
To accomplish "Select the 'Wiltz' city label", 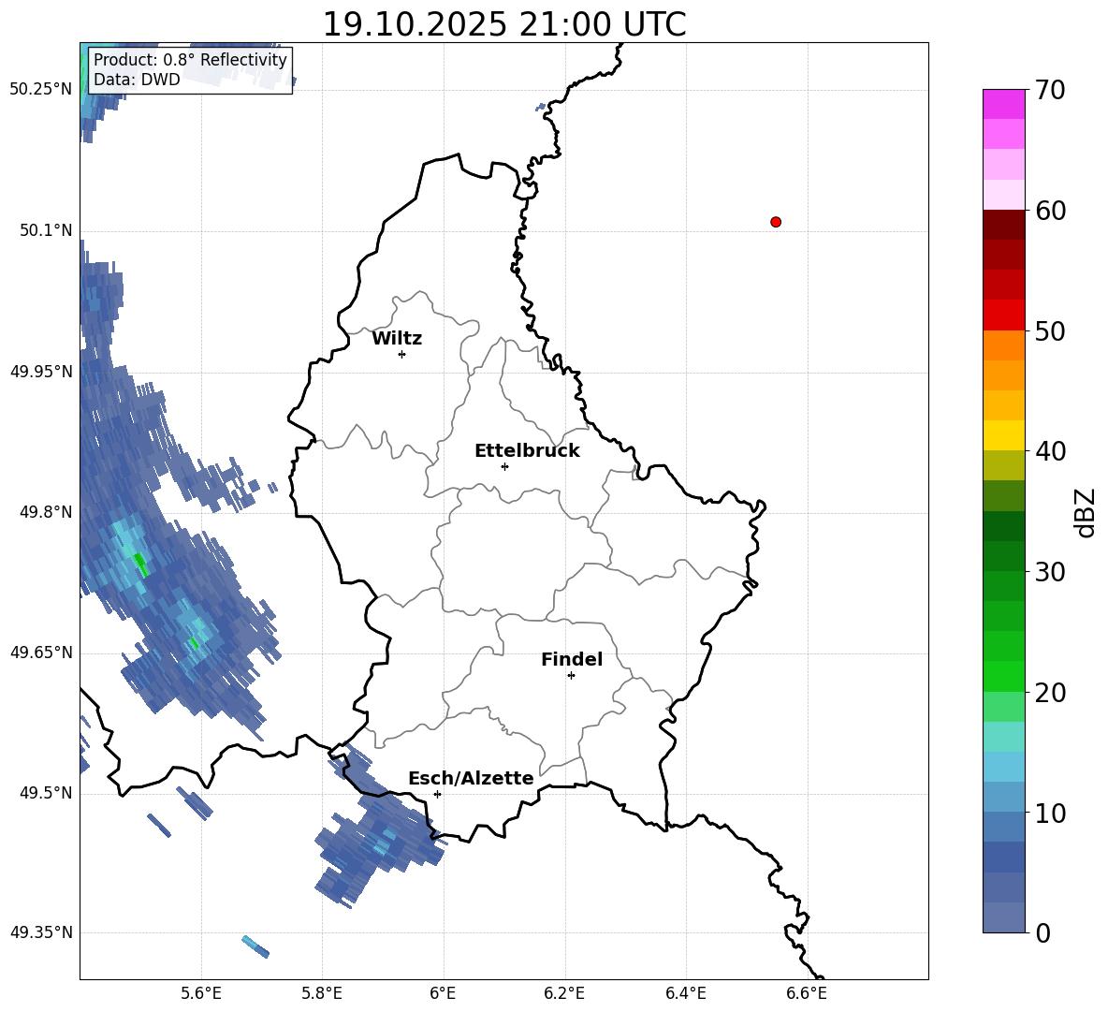I will point(397,339).
